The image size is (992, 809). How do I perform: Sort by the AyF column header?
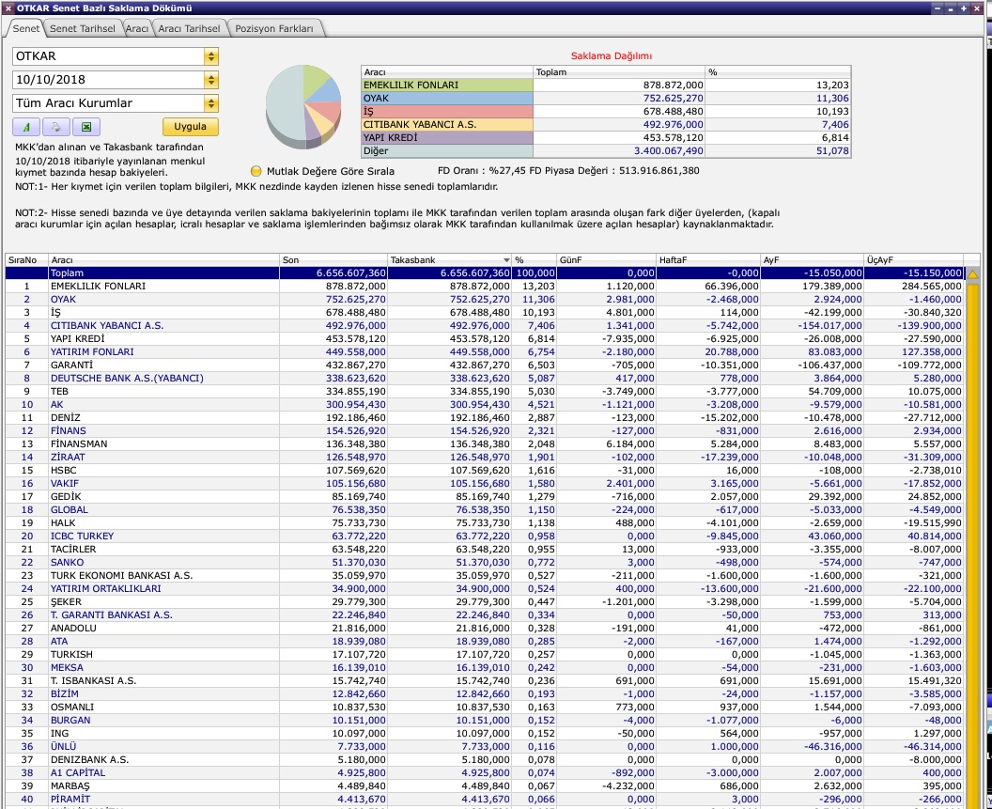click(813, 260)
